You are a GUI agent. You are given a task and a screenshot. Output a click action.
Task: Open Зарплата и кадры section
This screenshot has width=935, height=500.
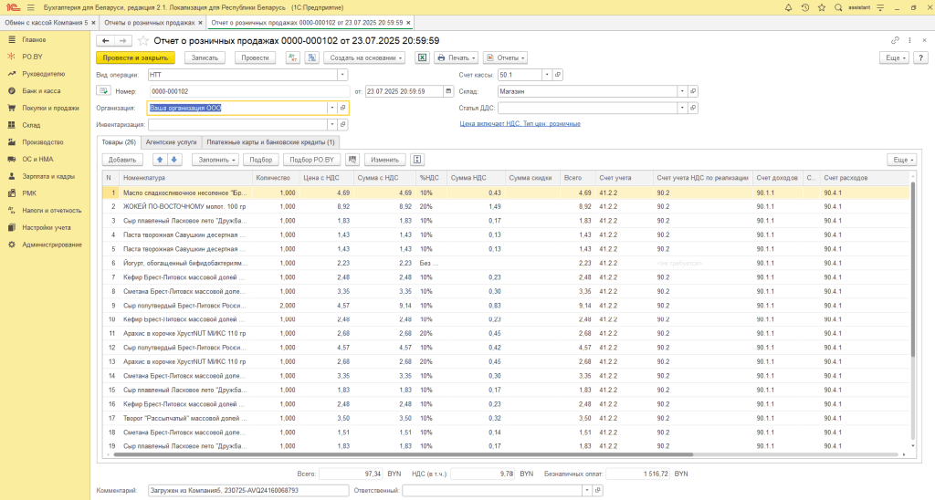[x=48, y=176]
